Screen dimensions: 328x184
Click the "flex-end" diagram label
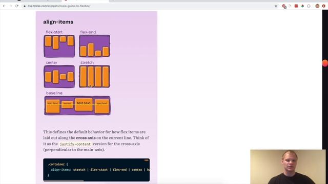point(88,32)
